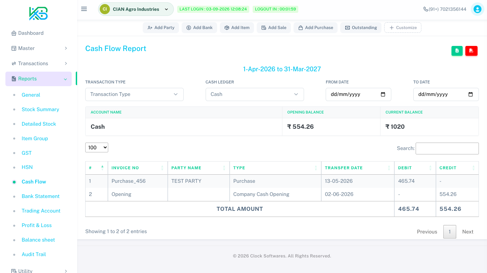Open the user profile avatar icon
This screenshot has height=273, width=487.
pyautogui.click(x=478, y=9)
